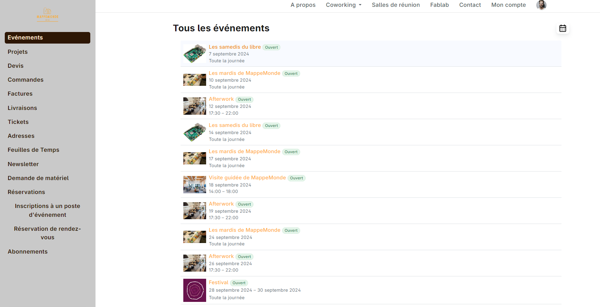Open Mon compte in navigation bar
This screenshot has width=600, height=307.
(x=508, y=5)
